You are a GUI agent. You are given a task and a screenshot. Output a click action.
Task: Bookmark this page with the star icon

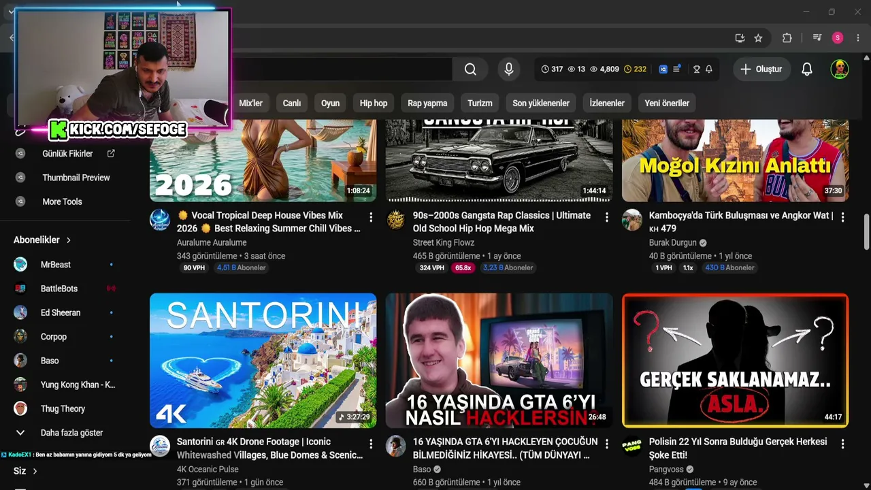click(x=758, y=38)
